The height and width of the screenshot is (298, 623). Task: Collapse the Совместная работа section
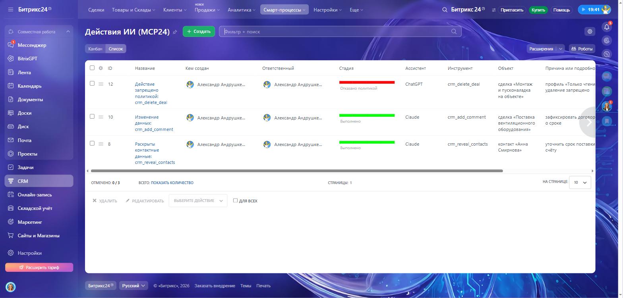coord(68,32)
